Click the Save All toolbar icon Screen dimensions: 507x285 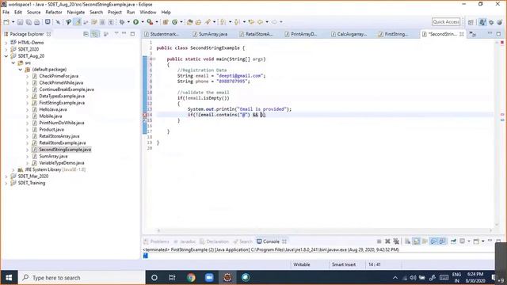29,22
